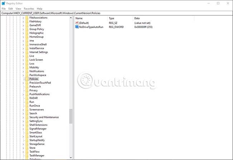The height and width of the screenshot is (160, 233).
Task: Click the tree scrollbar up arrow
Action: point(71,18)
